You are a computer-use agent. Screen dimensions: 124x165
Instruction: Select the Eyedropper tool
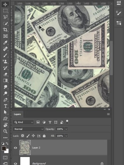pyautogui.click(x=5, y=43)
